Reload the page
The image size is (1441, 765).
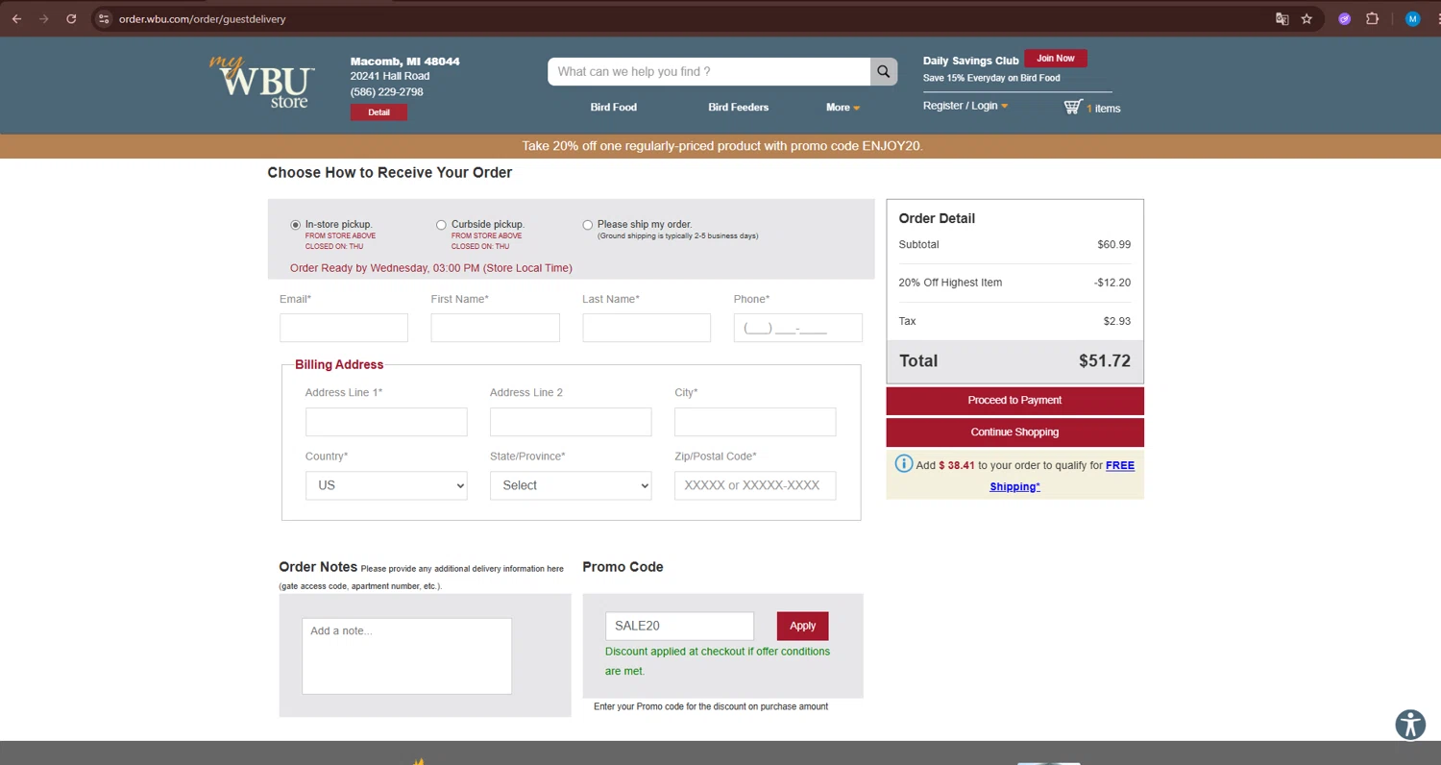(71, 18)
